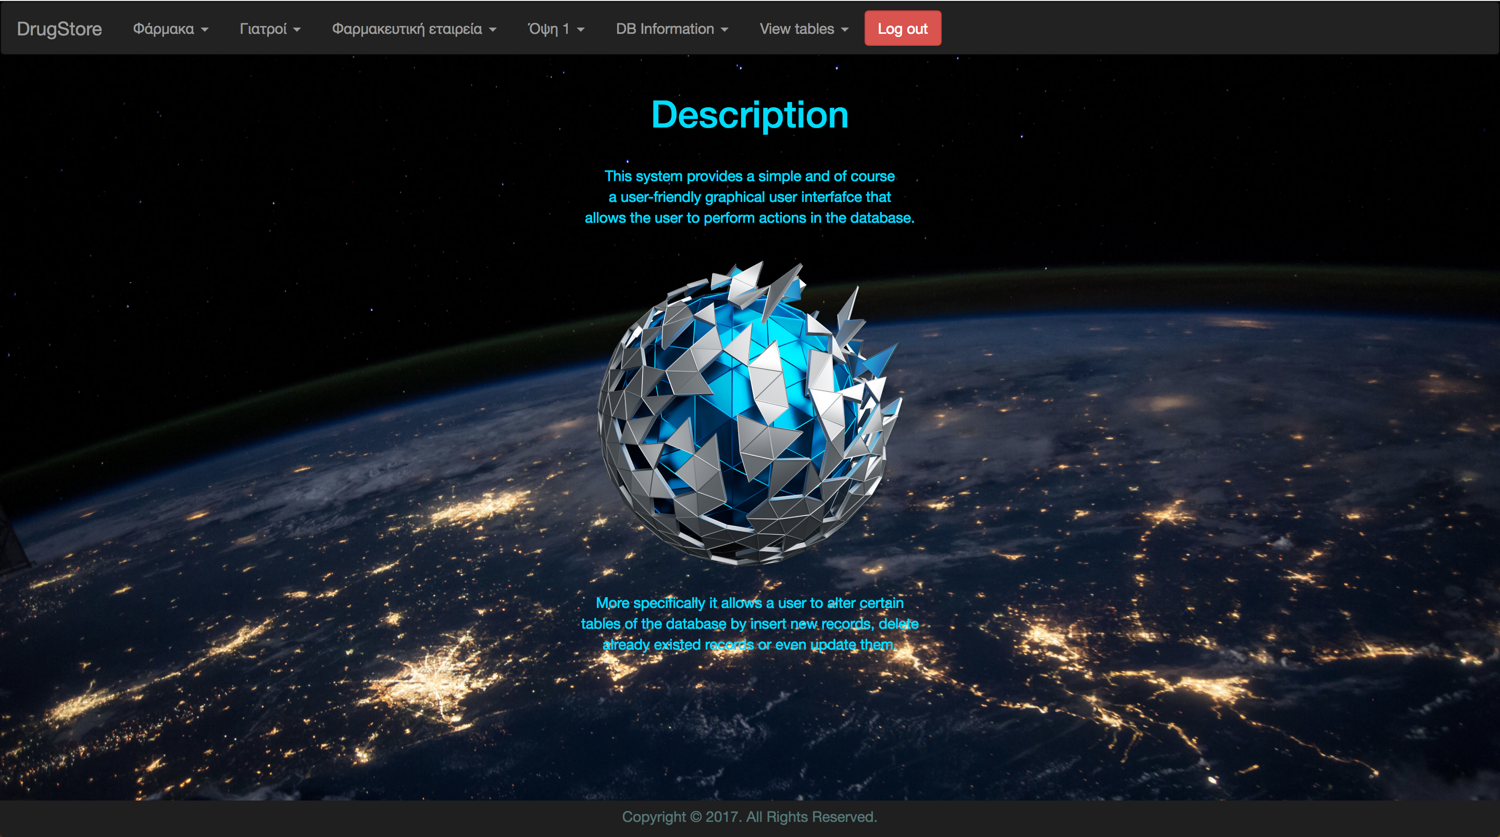
Task: Click the footer copyright © symbol
Action: (x=696, y=817)
